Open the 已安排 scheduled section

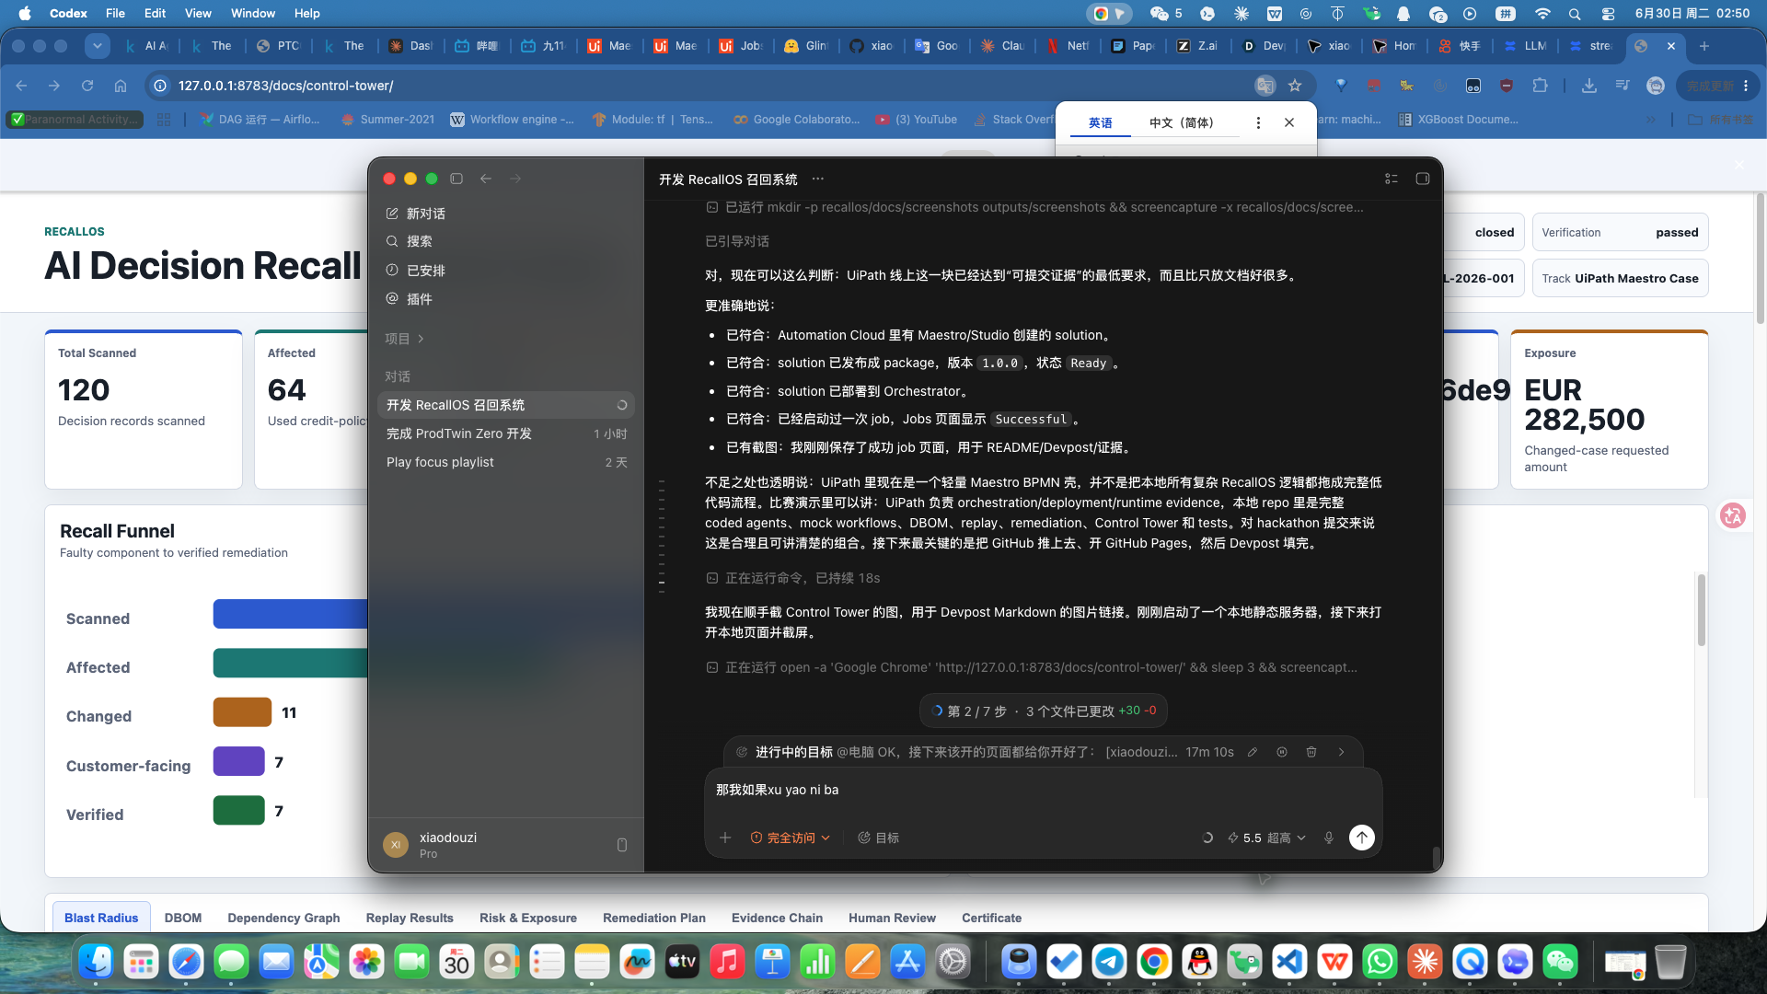416,271
